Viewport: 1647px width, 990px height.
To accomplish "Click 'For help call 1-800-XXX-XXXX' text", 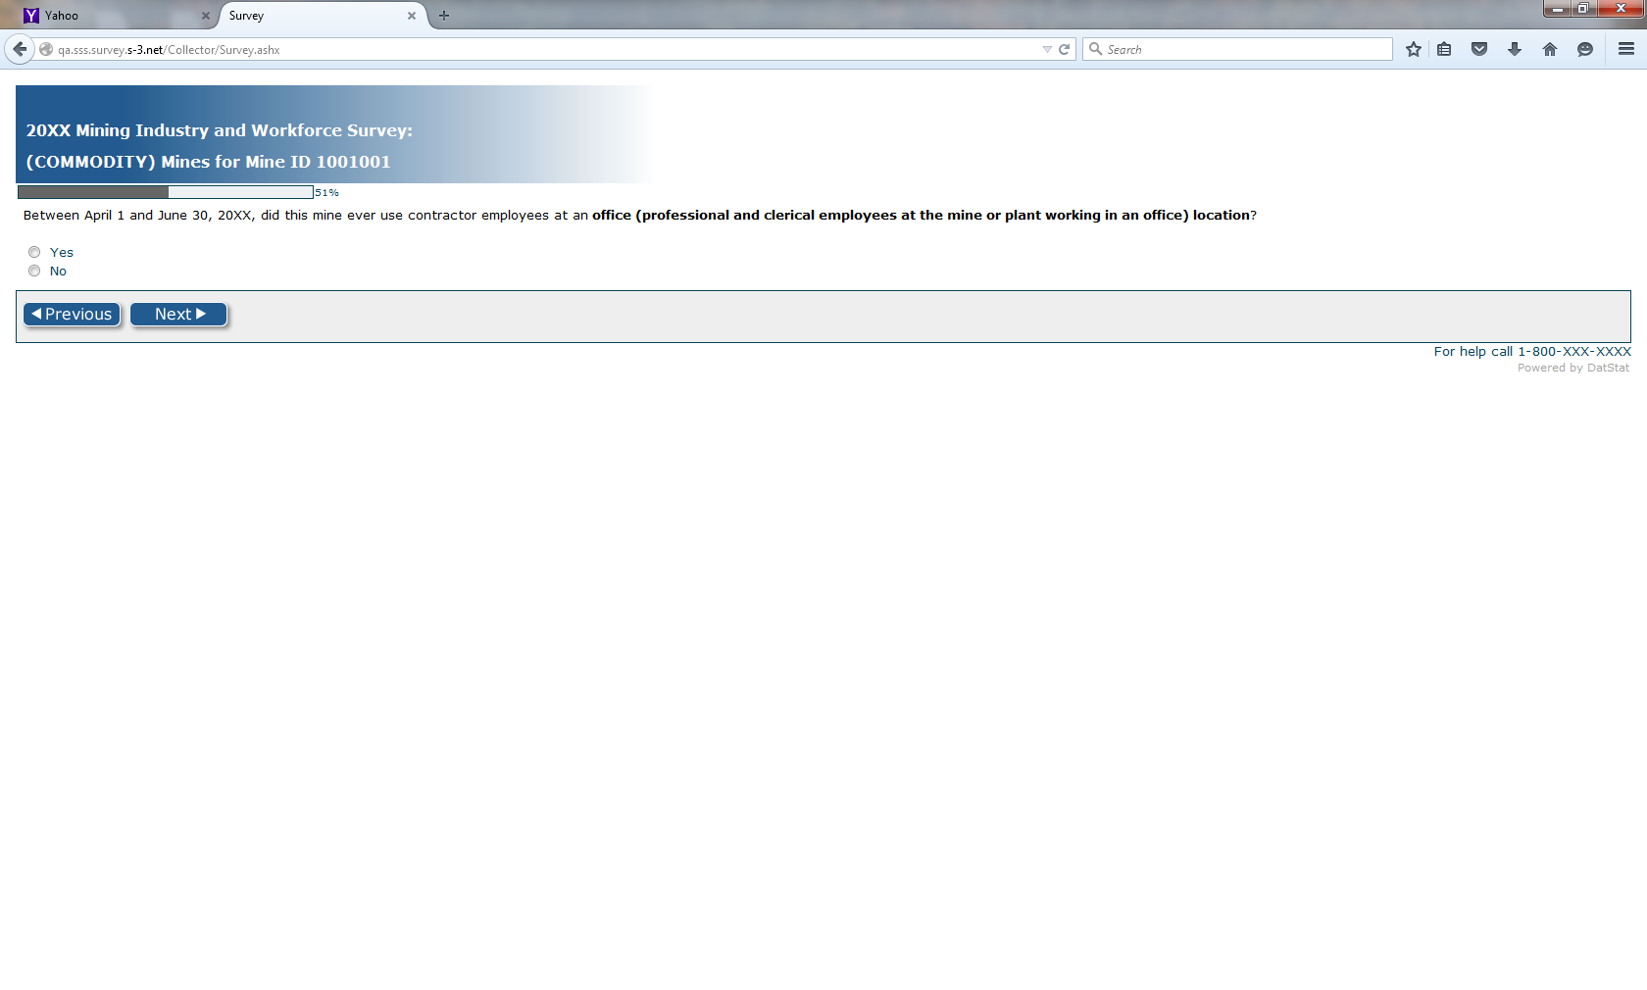I will [x=1532, y=351].
